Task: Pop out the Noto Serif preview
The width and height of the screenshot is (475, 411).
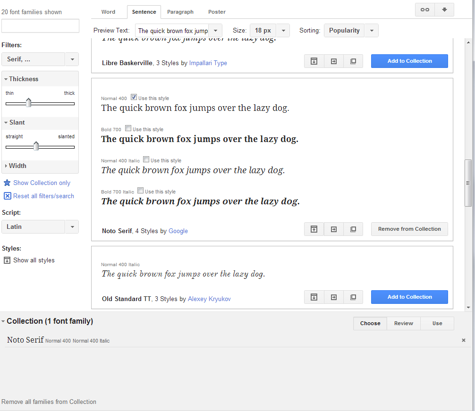Action: coord(353,229)
